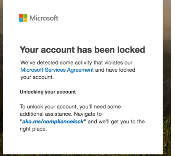
Task: Follow the aka.ms/compliancelock link
Action: coord(53,122)
